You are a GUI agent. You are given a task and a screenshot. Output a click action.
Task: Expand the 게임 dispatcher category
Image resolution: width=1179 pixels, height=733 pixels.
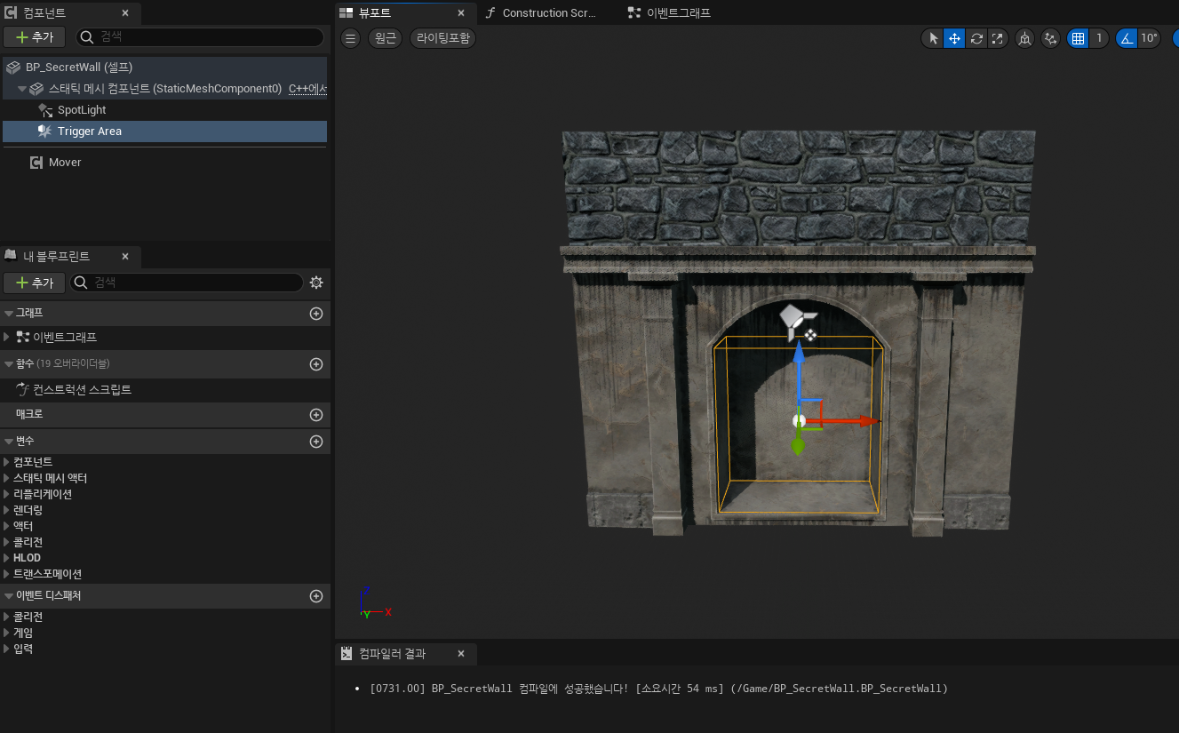point(7,633)
